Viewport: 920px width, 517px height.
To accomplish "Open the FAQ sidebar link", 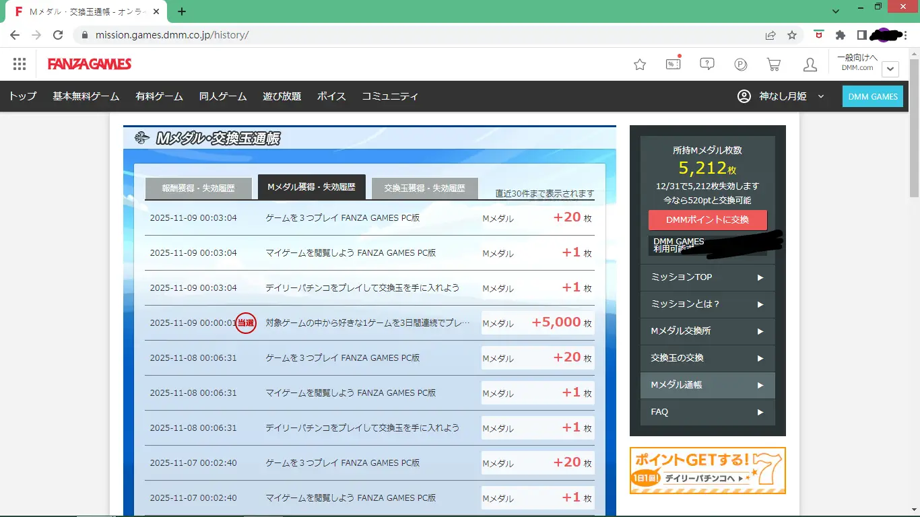I will click(707, 412).
